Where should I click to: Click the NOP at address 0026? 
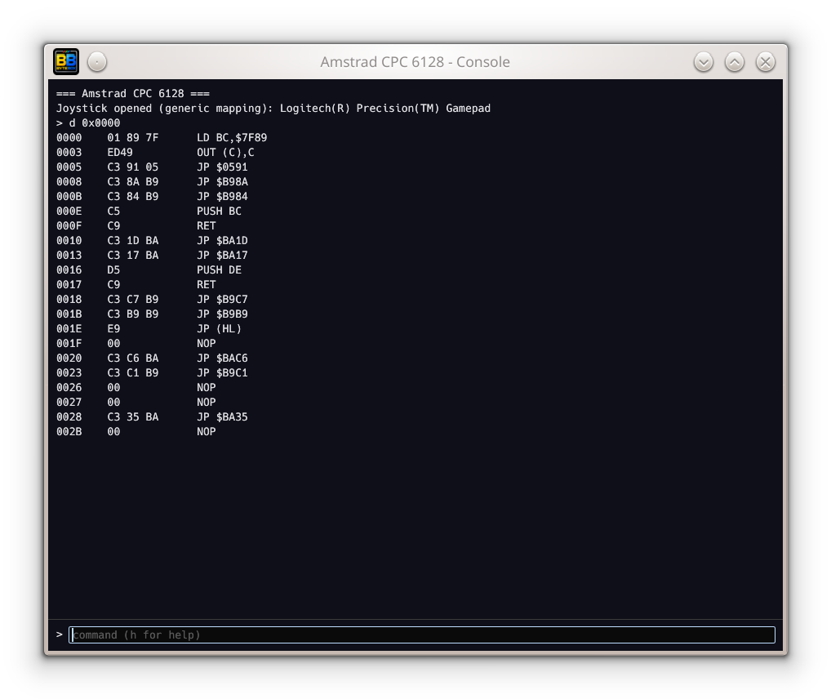point(207,388)
